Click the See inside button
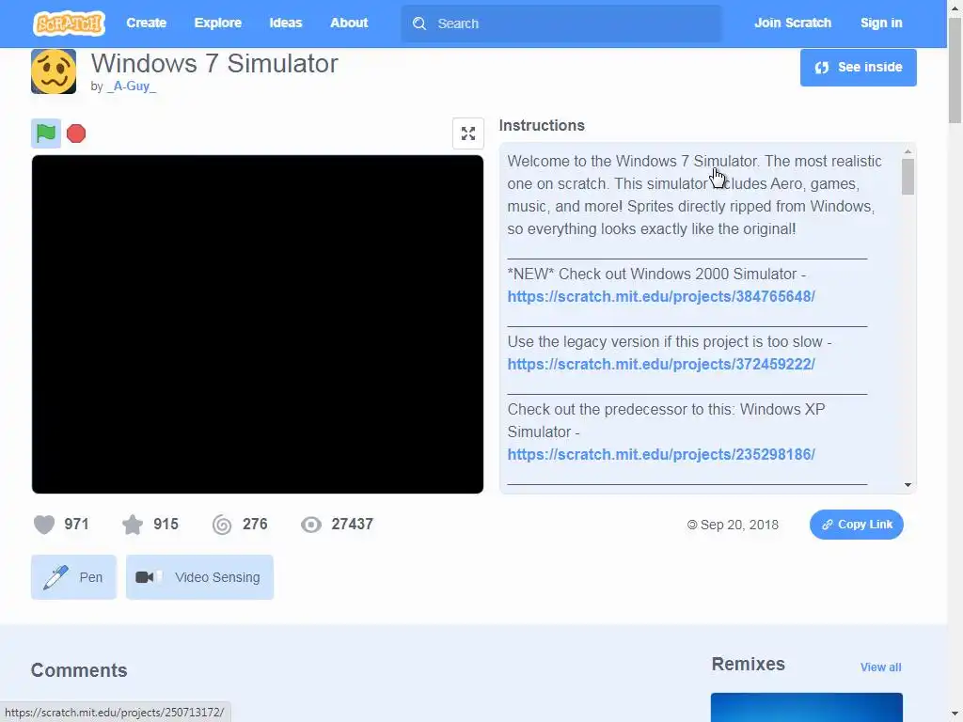963x722 pixels. pyautogui.click(x=858, y=68)
